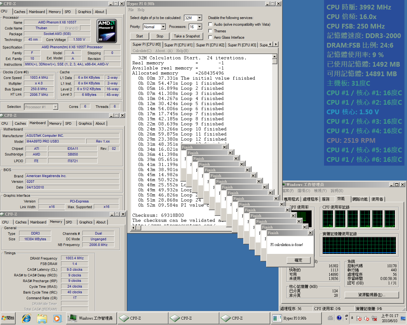Click the NB Frequency value 2006.8 MHz
Screen dimensions: 407x325
tap(99, 245)
